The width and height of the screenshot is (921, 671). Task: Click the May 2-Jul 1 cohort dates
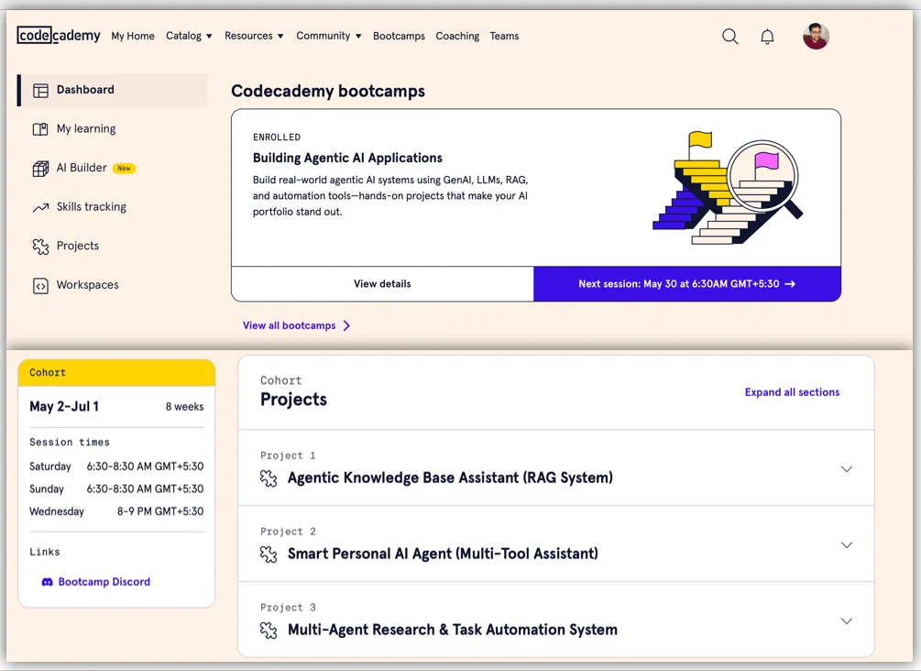[64, 407]
